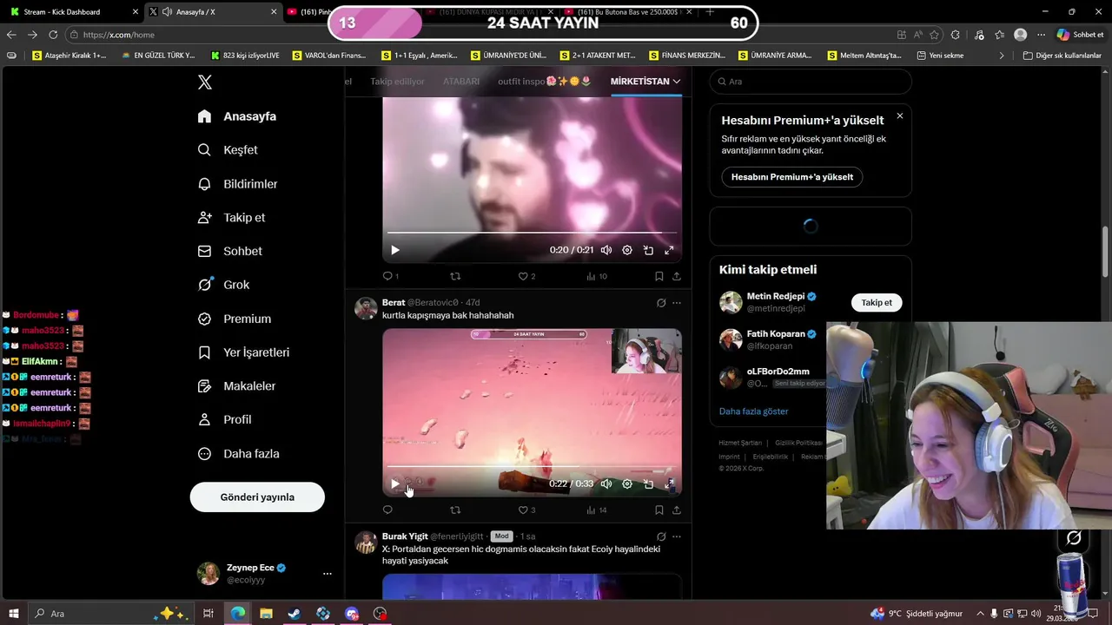View analytics of post with 10 views
Image resolution: width=1112 pixels, height=625 pixels.
point(597,276)
